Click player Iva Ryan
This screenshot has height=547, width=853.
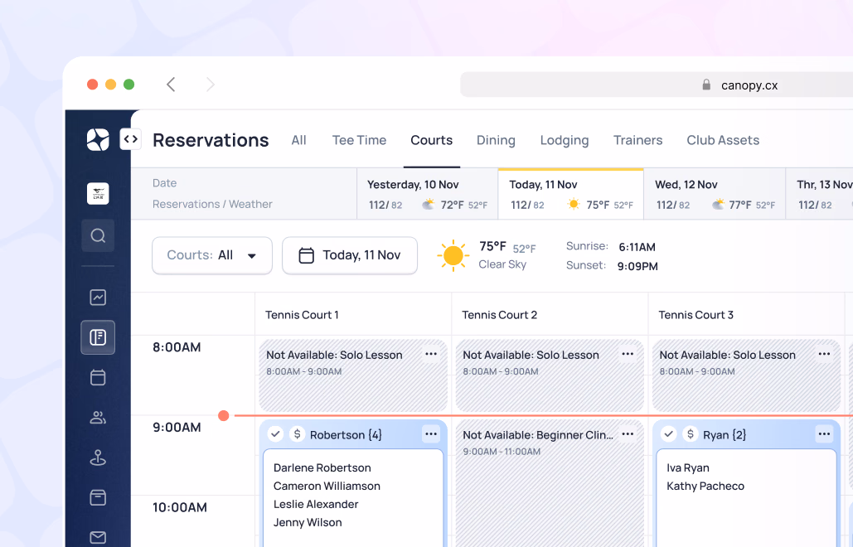click(688, 467)
